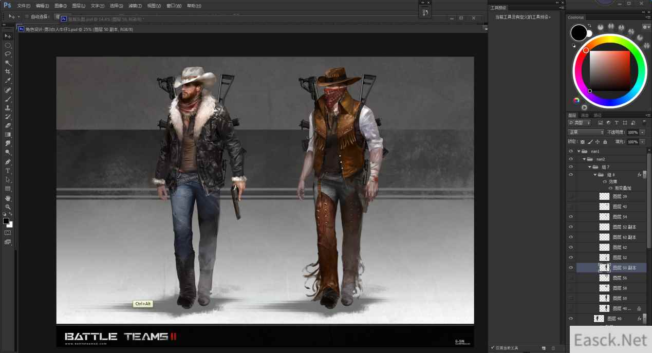Select the Eyedropper tool
Viewport: 652px width, 353px height.
(8, 81)
